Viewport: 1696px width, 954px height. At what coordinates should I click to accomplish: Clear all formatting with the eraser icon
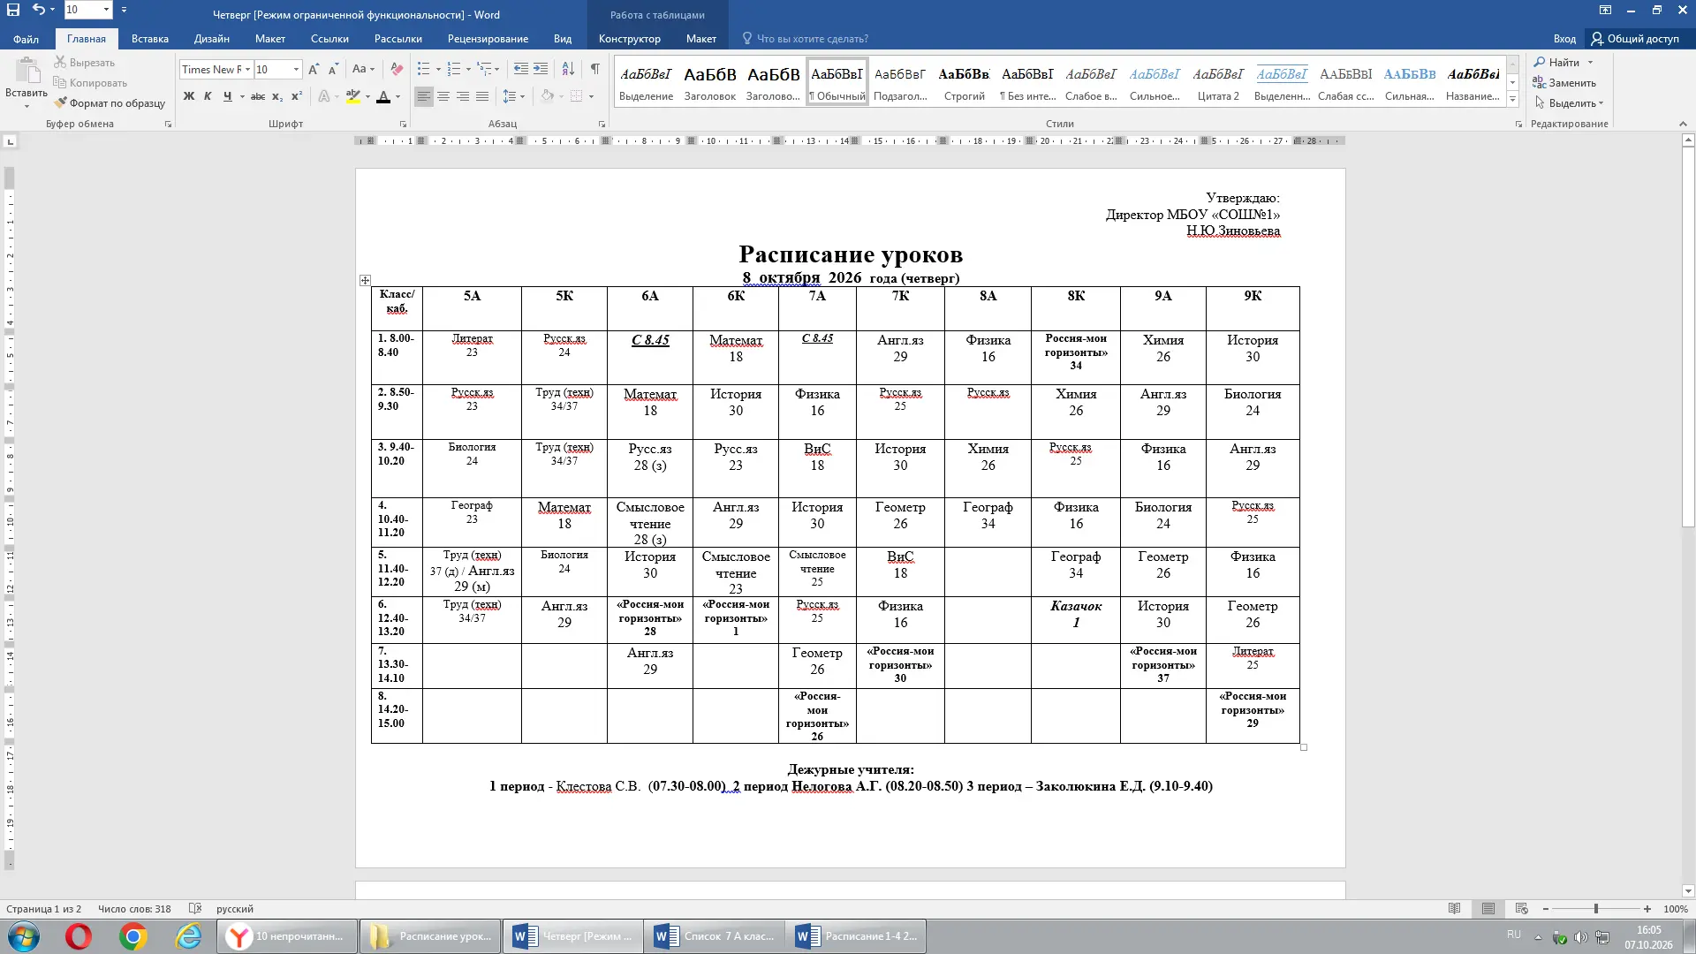pos(397,69)
